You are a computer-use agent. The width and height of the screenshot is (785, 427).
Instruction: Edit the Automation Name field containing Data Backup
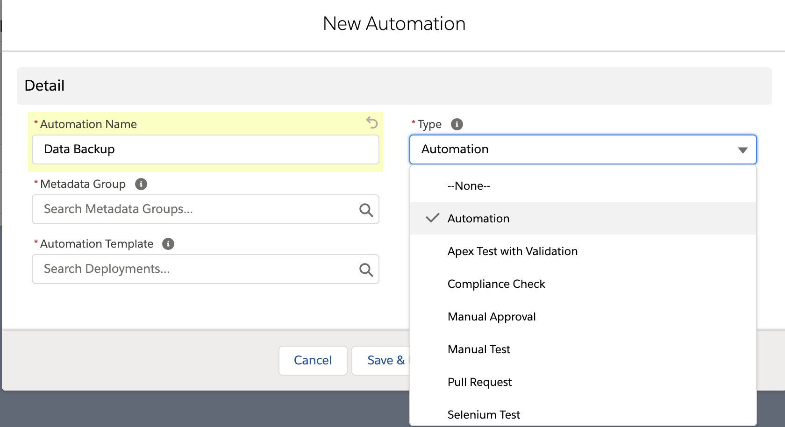tap(206, 149)
